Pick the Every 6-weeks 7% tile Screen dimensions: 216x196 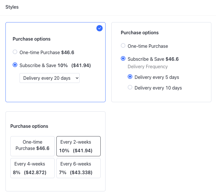pos(79,168)
